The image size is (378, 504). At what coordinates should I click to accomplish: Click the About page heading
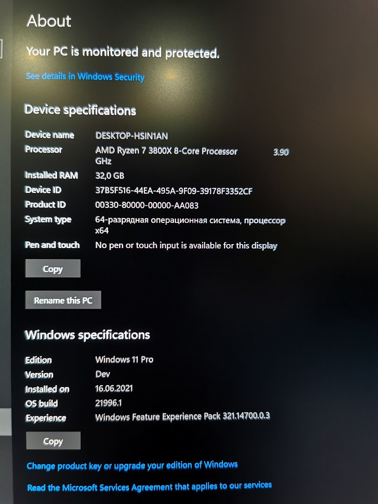[x=49, y=21]
